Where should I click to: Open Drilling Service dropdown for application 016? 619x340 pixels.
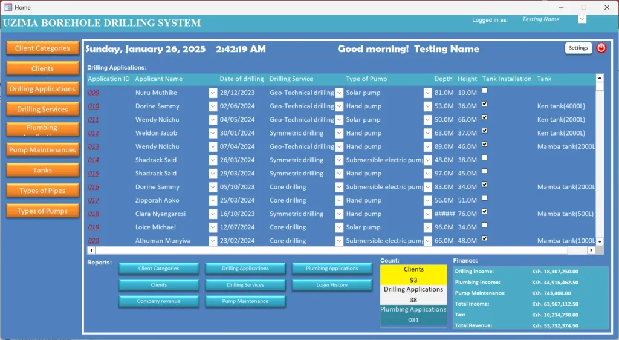339,188
